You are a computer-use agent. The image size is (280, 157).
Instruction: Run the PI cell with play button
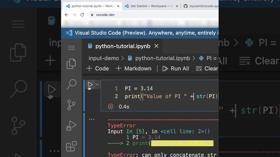coord(90,85)
